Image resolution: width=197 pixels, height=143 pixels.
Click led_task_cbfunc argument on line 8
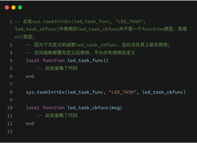(163, 92)
